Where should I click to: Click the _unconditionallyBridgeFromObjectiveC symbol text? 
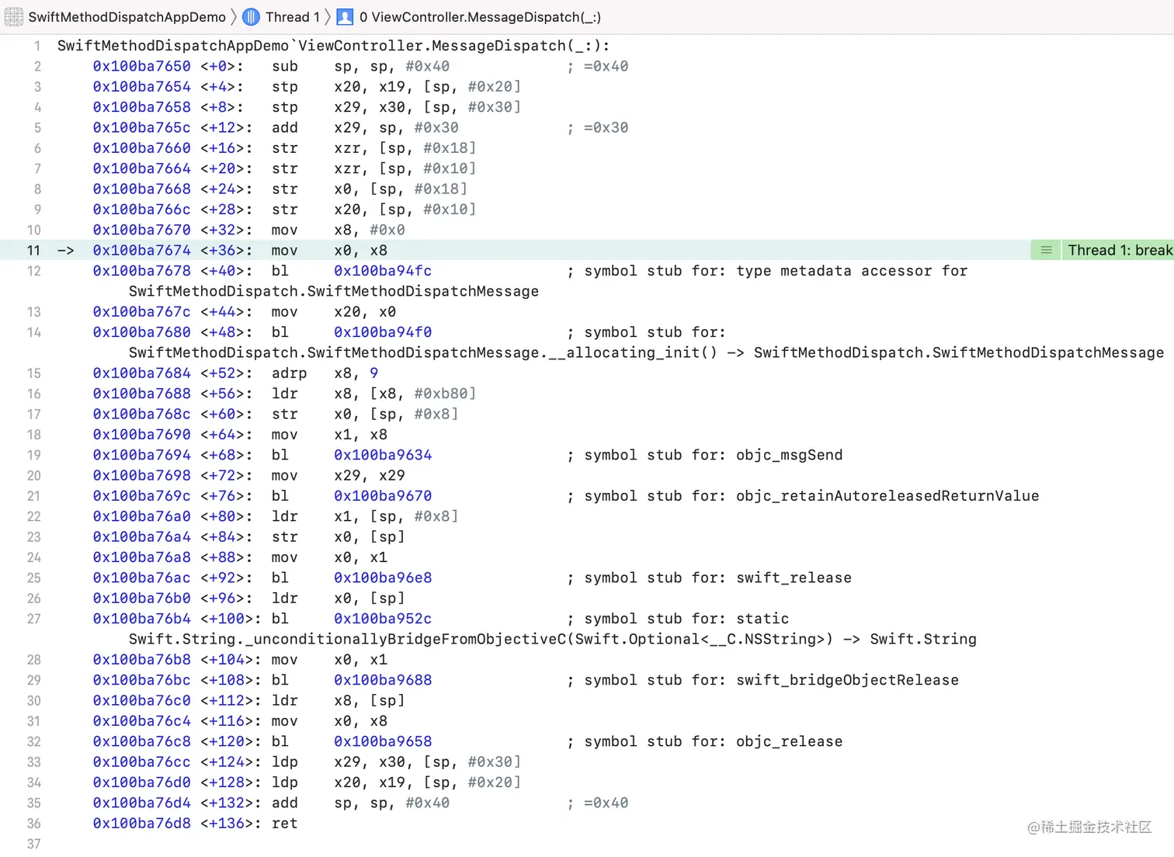[x=553, y=639]
